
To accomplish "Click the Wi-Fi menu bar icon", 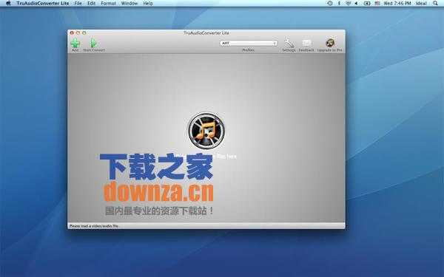I will (348, 4).
